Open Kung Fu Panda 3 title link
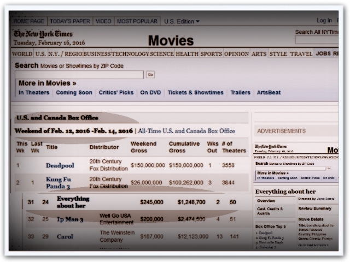350x262 pixels. click(59, 182)
